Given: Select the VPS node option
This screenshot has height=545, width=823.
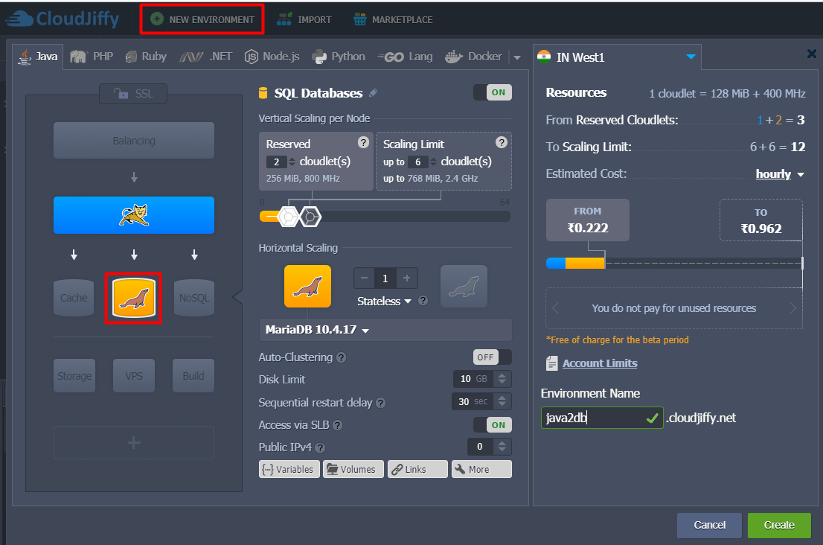Looking at the screenshot, I should click(133, 375).
